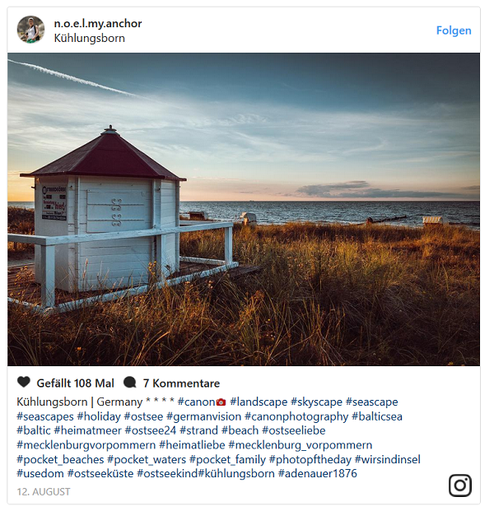This screenshot has width=494, height=511.
Task: Open the n.o.e.l.my.anchor profile avatar
Action: [x=30, y=30]
